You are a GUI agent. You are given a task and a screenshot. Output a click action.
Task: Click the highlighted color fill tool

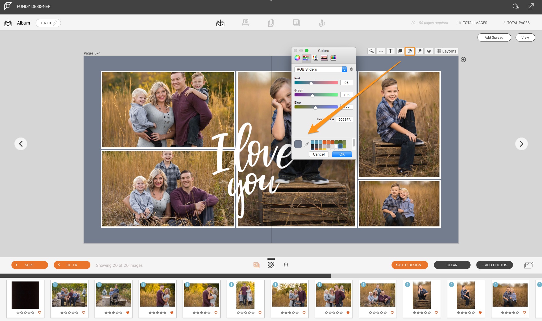(x=410, y=51)
